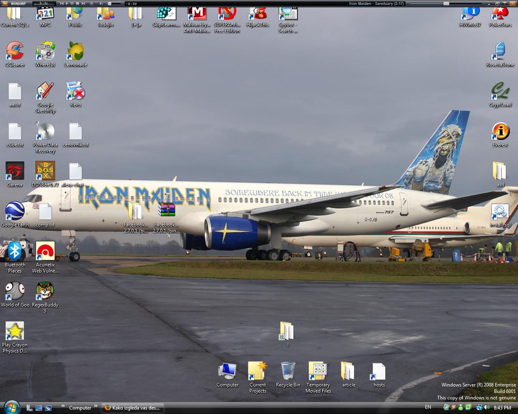This screenshot has height=414, width=518.
Task: Click the 8:43 PM taskbar clock
Action: (502, 408)
